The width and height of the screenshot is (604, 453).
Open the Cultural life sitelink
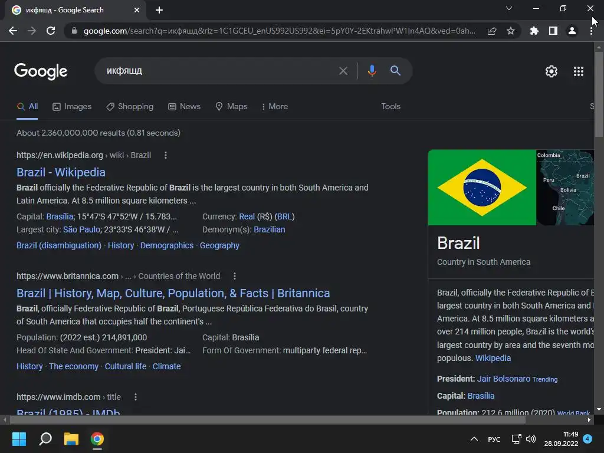coord(126,366)
